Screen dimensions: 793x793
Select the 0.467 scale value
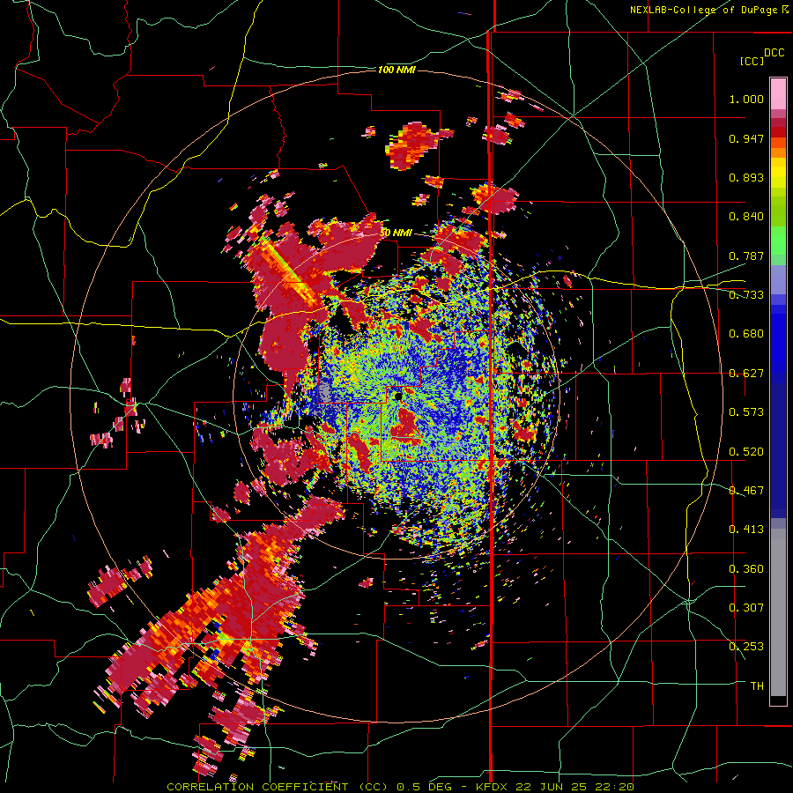click(x=746, y=491)
